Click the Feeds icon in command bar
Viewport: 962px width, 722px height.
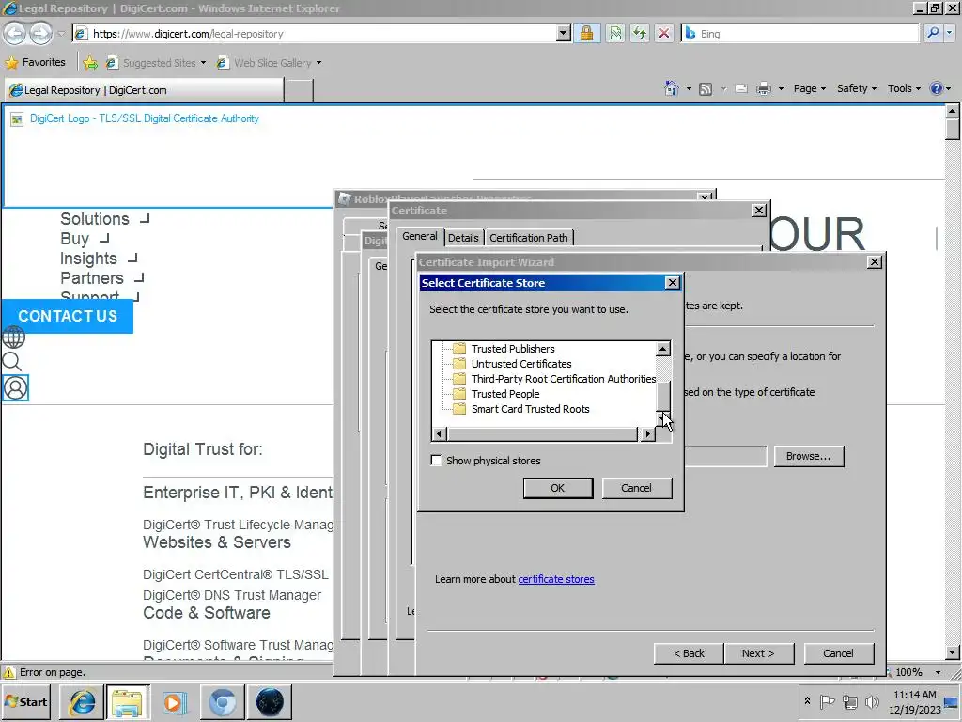[706, 89]
